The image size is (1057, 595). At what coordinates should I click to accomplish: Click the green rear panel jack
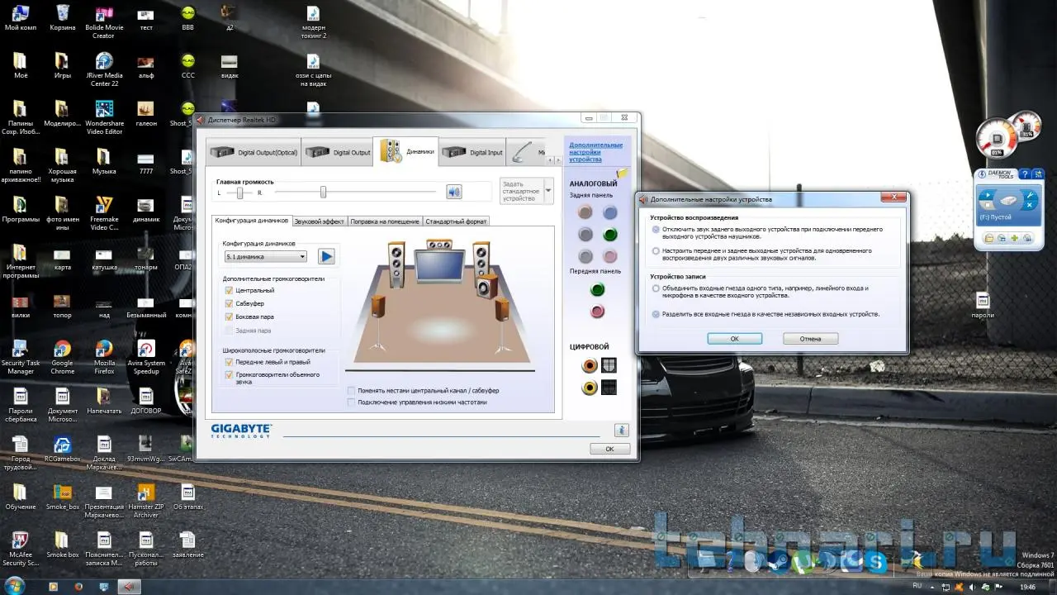[x=610, y=235]
